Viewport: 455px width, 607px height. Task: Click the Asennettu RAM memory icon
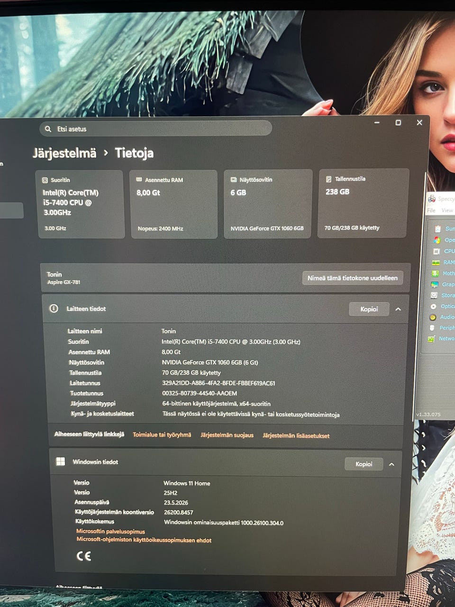[x=139, y=180]
